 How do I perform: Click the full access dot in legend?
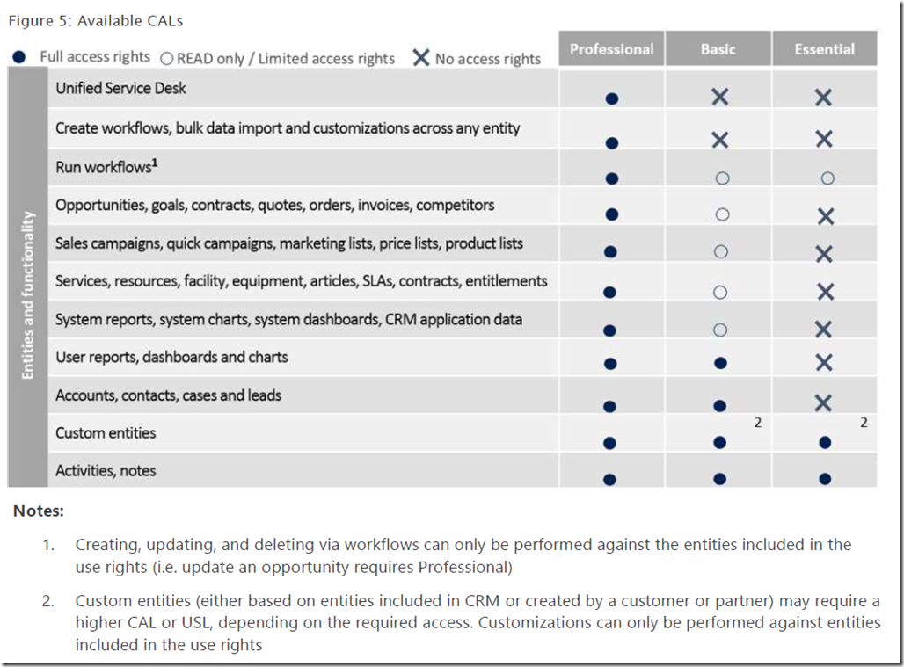coord(19,58)
